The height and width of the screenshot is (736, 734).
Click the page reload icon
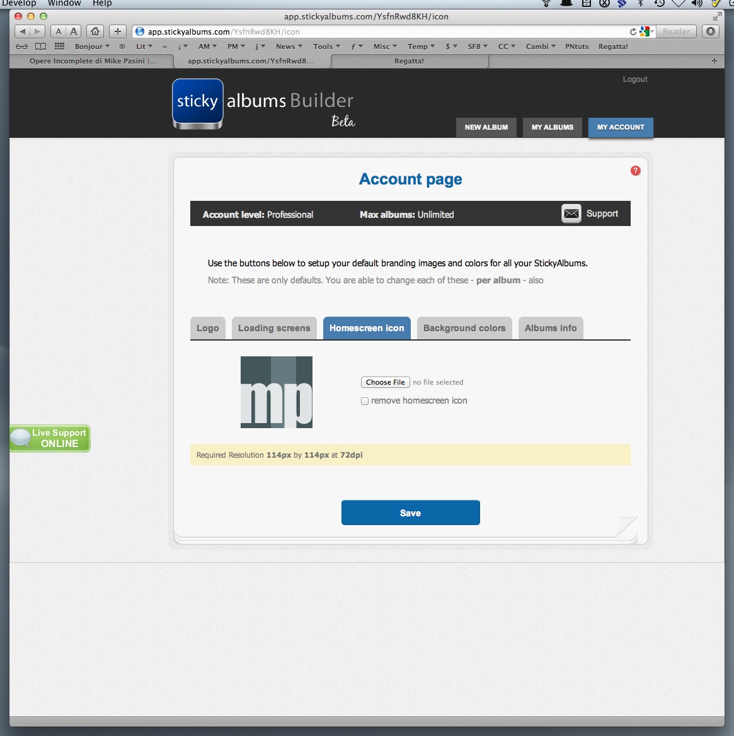633,31
